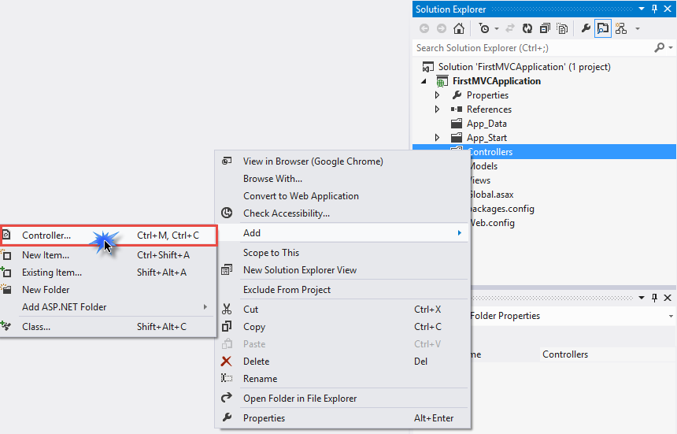Toggle the Preview Selected Items button
This screenshot has height=434, width=677.
click(603, 28)
